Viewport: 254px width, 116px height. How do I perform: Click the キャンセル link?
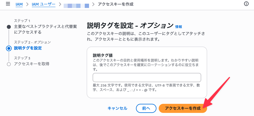tap(117, 108)
